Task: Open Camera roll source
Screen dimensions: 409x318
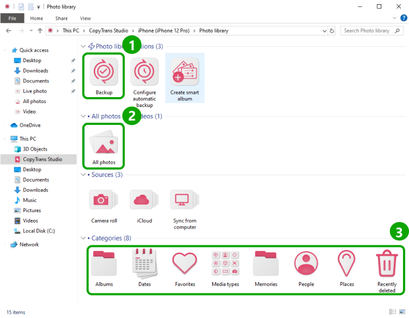Action: (104, 200)
